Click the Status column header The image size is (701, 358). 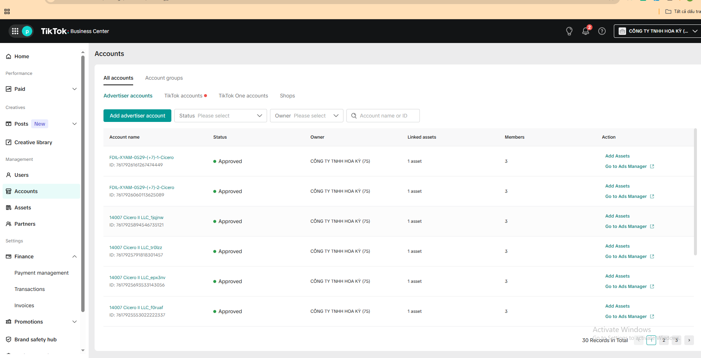click(x=220, y=137)
